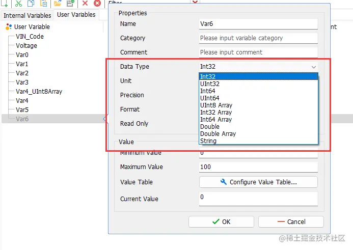Viewport: 353px width, 250px height.
Task: Choose UInt32 in the data type list
Action: pos(258,84)
